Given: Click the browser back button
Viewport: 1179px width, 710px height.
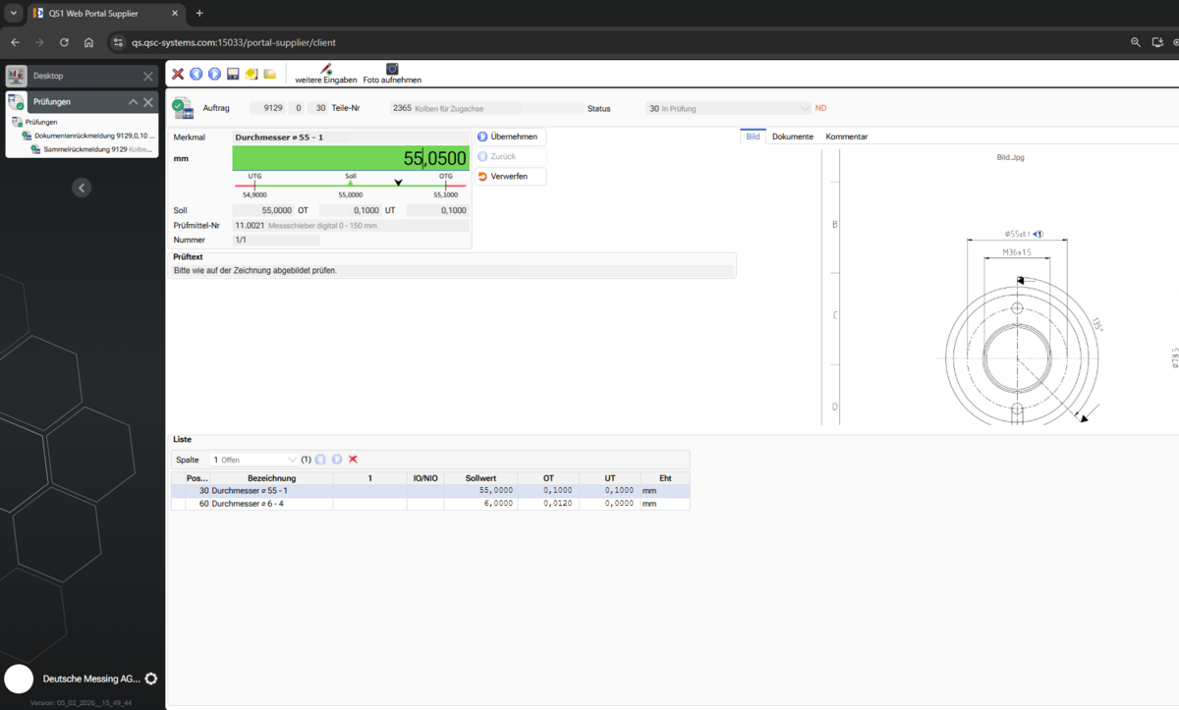Looking at the screenshot, I should 15,42.
